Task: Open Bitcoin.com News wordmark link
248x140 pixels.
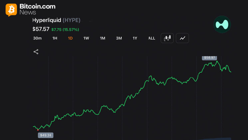Action: point(38,9)
